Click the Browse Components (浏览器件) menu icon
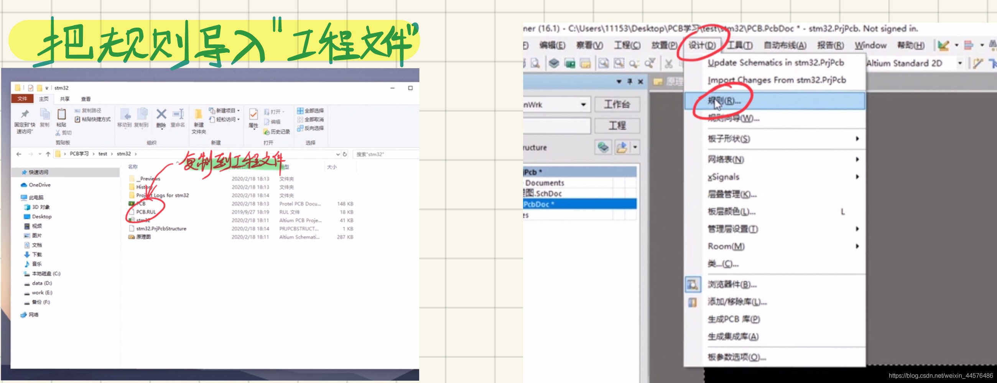Viewport: 997px width, 383px height. pyautogui.click(x=693, y=285)
